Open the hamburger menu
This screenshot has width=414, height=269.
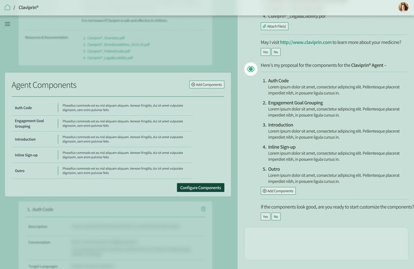[8, 24]
